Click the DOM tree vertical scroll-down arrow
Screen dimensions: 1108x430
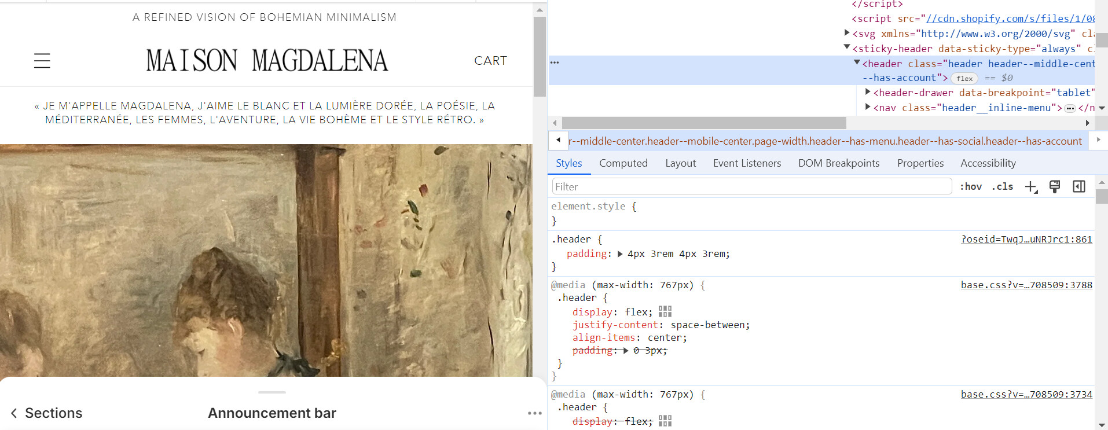(x=1102, y=108)
